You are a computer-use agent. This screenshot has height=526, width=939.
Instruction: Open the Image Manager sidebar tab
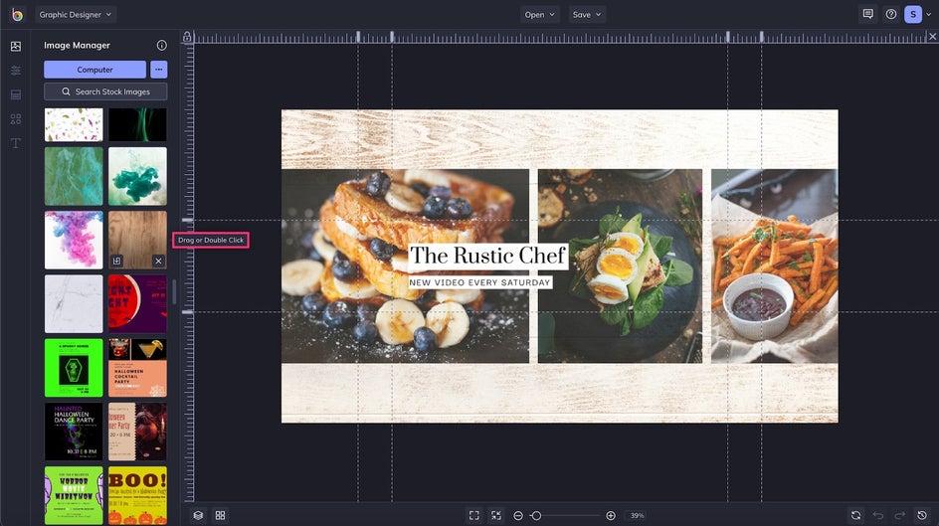15,46
